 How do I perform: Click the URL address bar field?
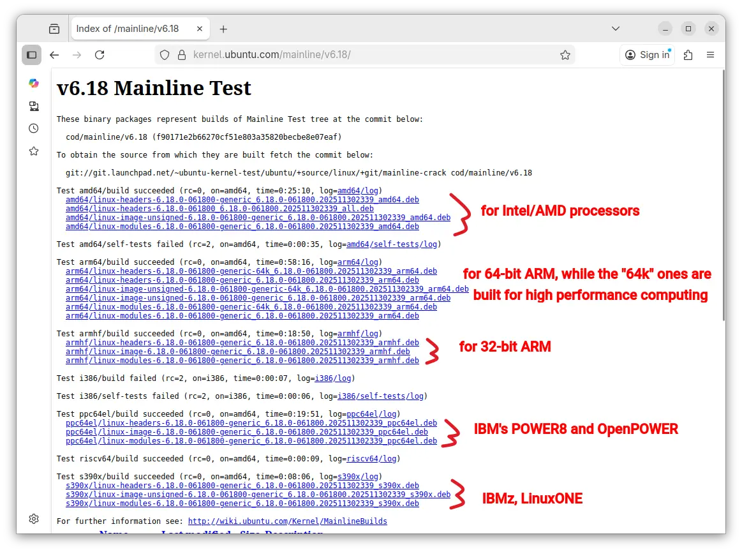[370, 55]
